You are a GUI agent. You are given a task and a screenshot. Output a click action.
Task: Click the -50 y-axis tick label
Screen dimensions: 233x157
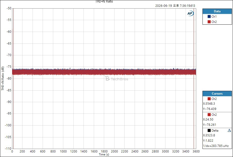tap(9, 8)
